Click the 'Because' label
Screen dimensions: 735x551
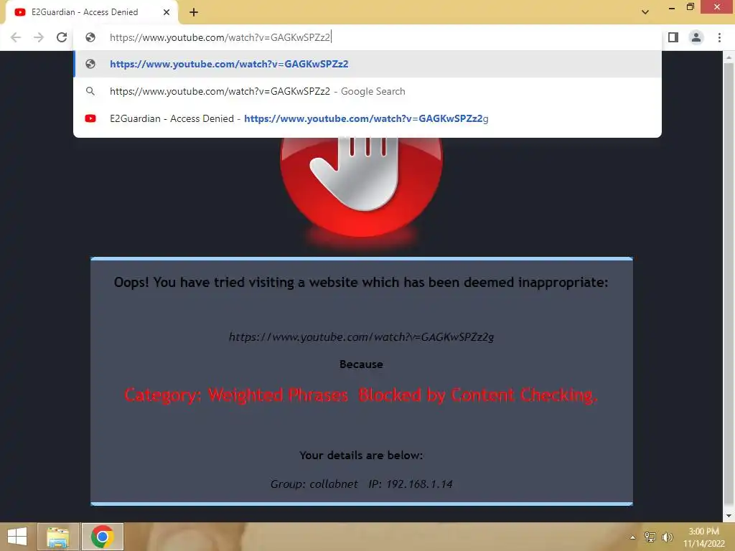pyautogui.click(x=361, y=364)
